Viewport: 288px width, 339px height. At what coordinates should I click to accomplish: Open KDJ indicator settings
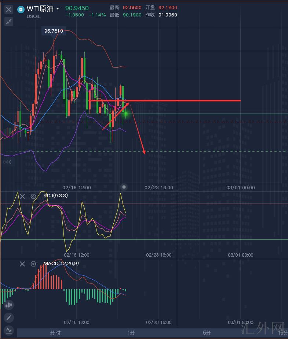[33, 197]
